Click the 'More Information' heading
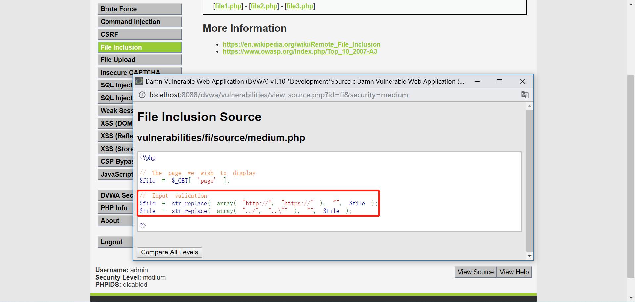The width and height of the screenshot is (635, 302). point(245,28)
